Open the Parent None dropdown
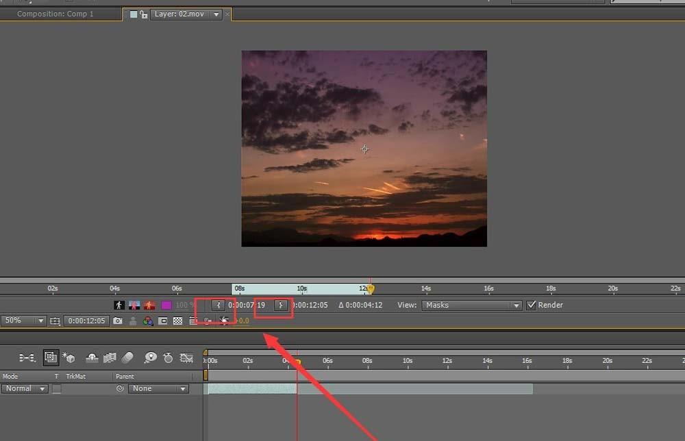This screenshot has height=441, width=685. [x=158, y=388]
